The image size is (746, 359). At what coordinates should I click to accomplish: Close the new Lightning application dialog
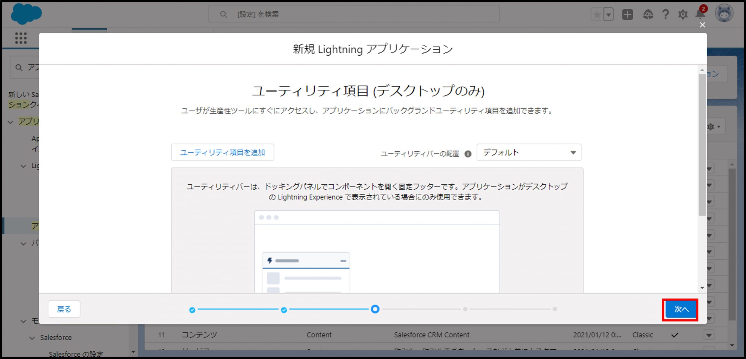pos(702,25)
